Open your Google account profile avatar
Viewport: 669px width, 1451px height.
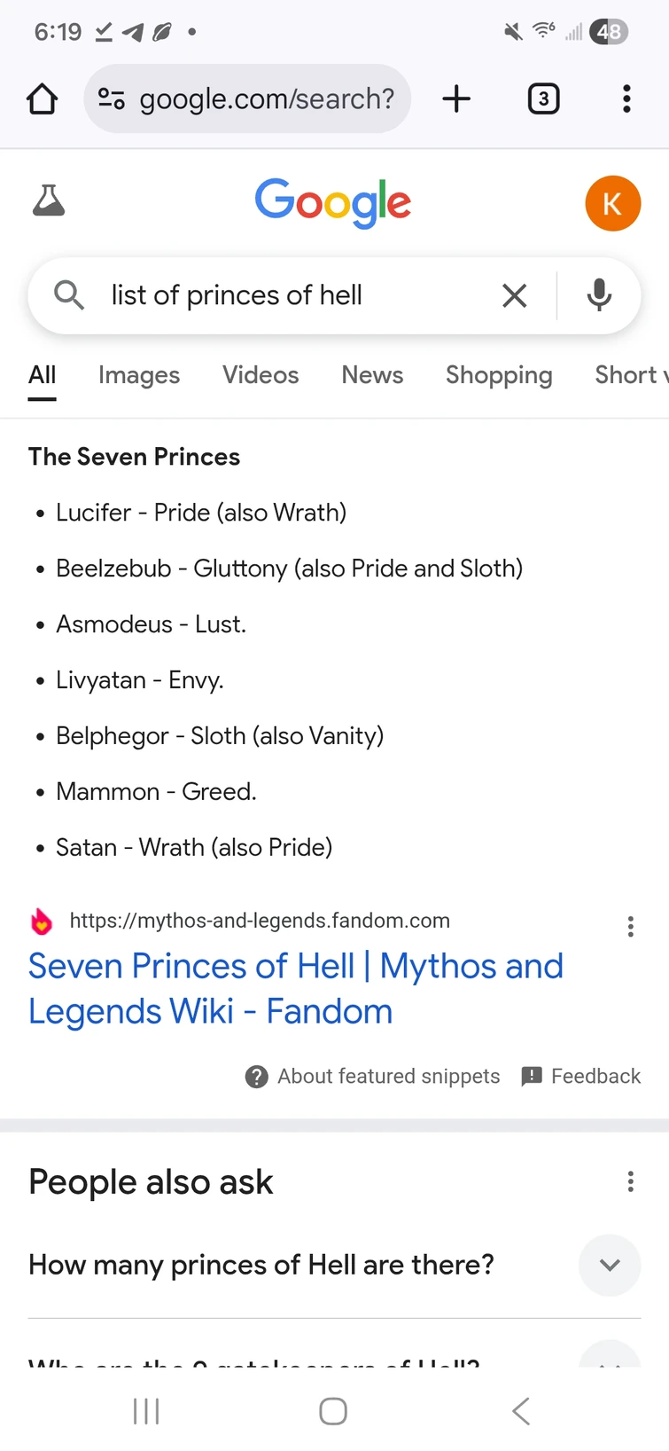(x=613, y=203)
